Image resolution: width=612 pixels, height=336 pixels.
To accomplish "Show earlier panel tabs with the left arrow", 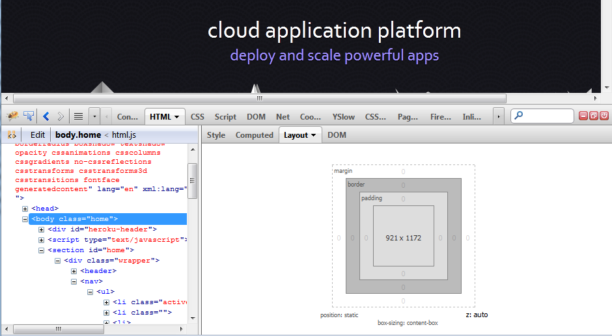I will [106, 116].
